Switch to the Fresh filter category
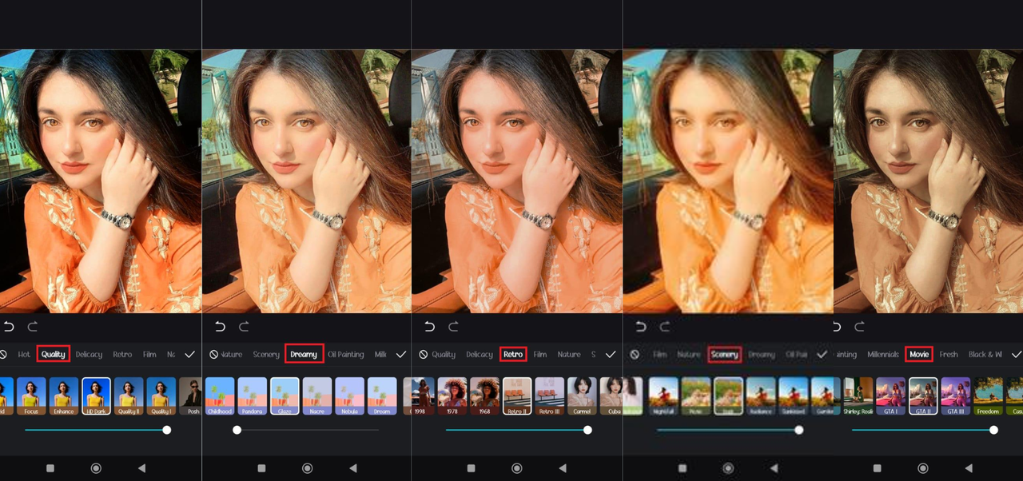Screen dimensions: 1023x481 pos(949,354)
